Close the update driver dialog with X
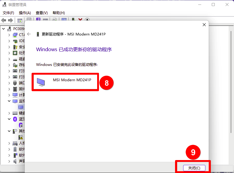Viewport: 234px width, 173px height. (204, 25)
